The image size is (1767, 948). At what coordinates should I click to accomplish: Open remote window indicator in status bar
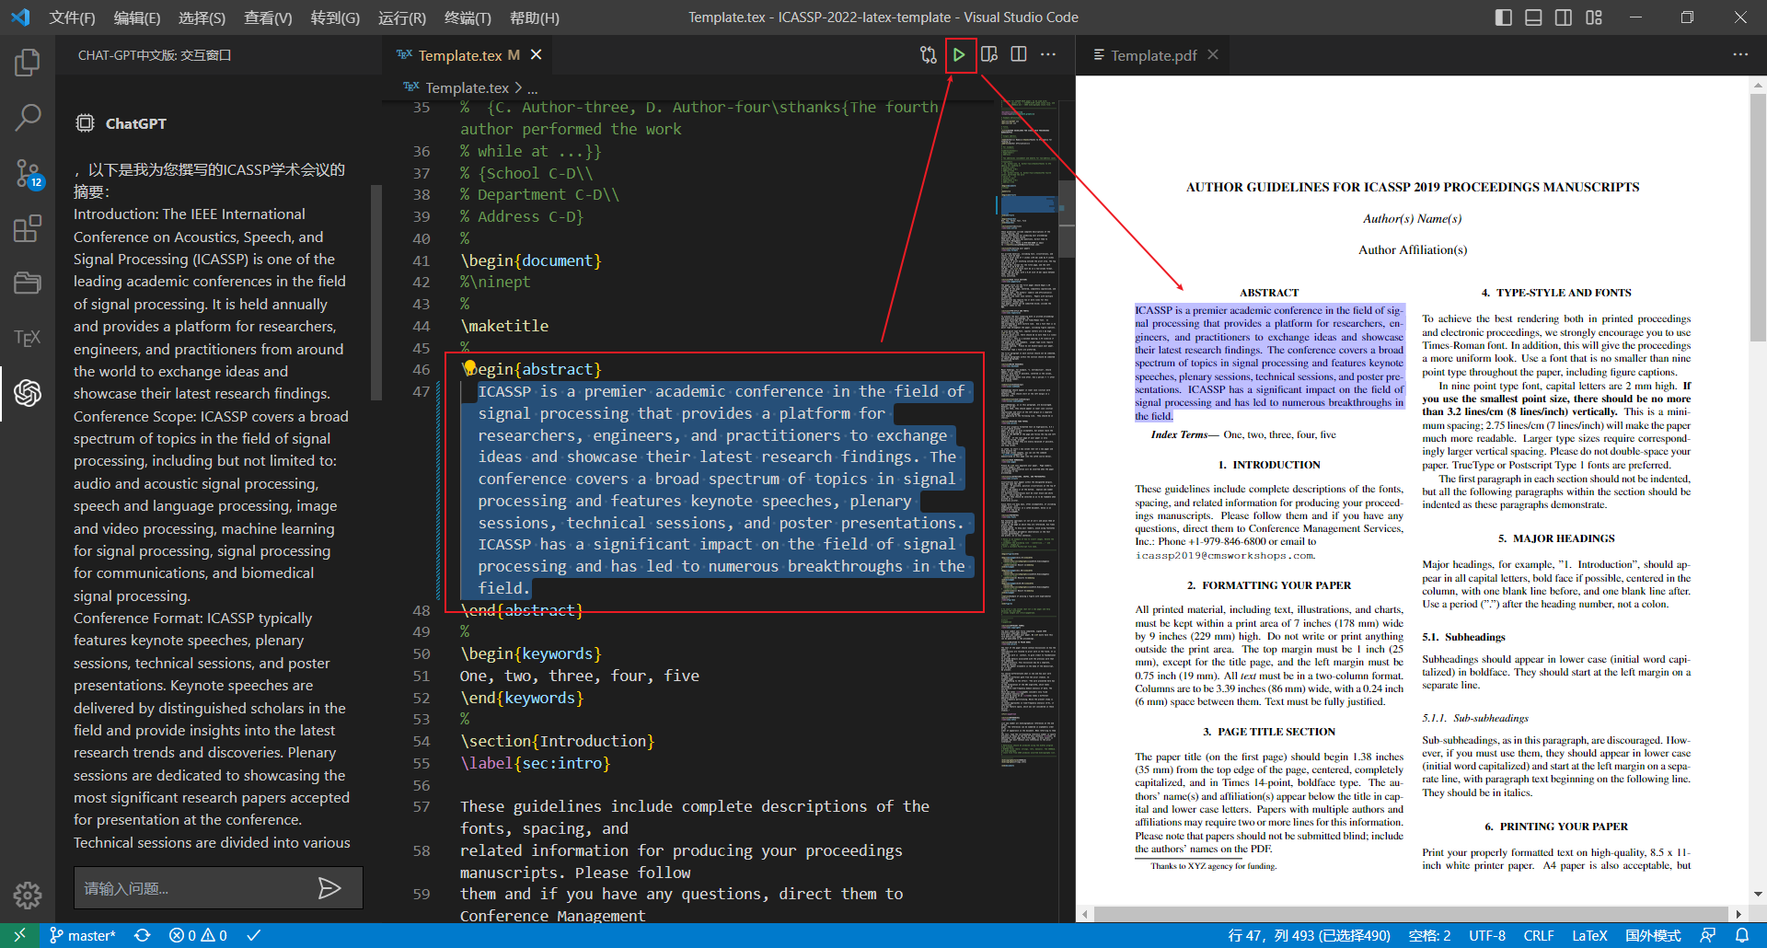pyautogui.click(x=19, y=935)
